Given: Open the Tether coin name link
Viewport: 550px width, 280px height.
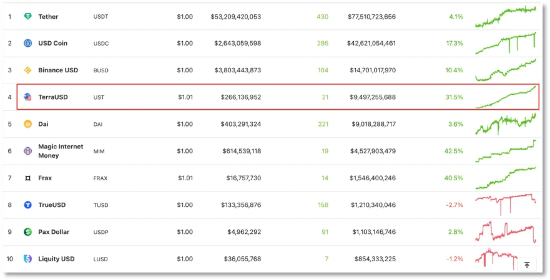Looking at the screenshot, I should click(x=48, y=16).
